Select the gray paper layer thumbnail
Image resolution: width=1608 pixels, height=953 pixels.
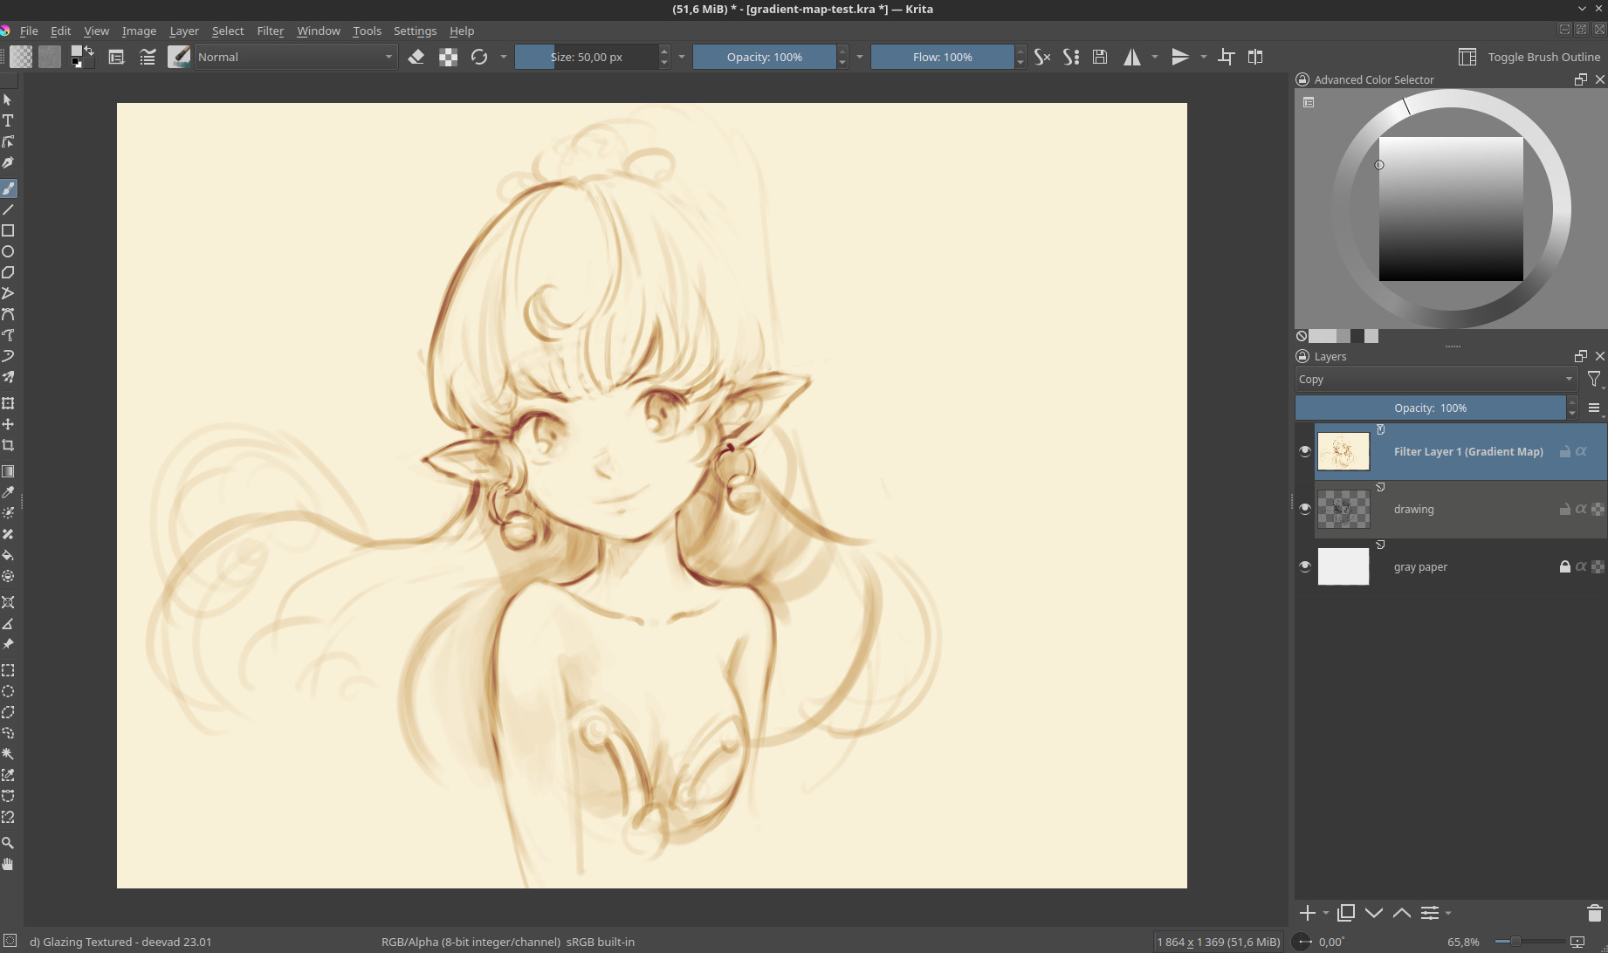1343,566
